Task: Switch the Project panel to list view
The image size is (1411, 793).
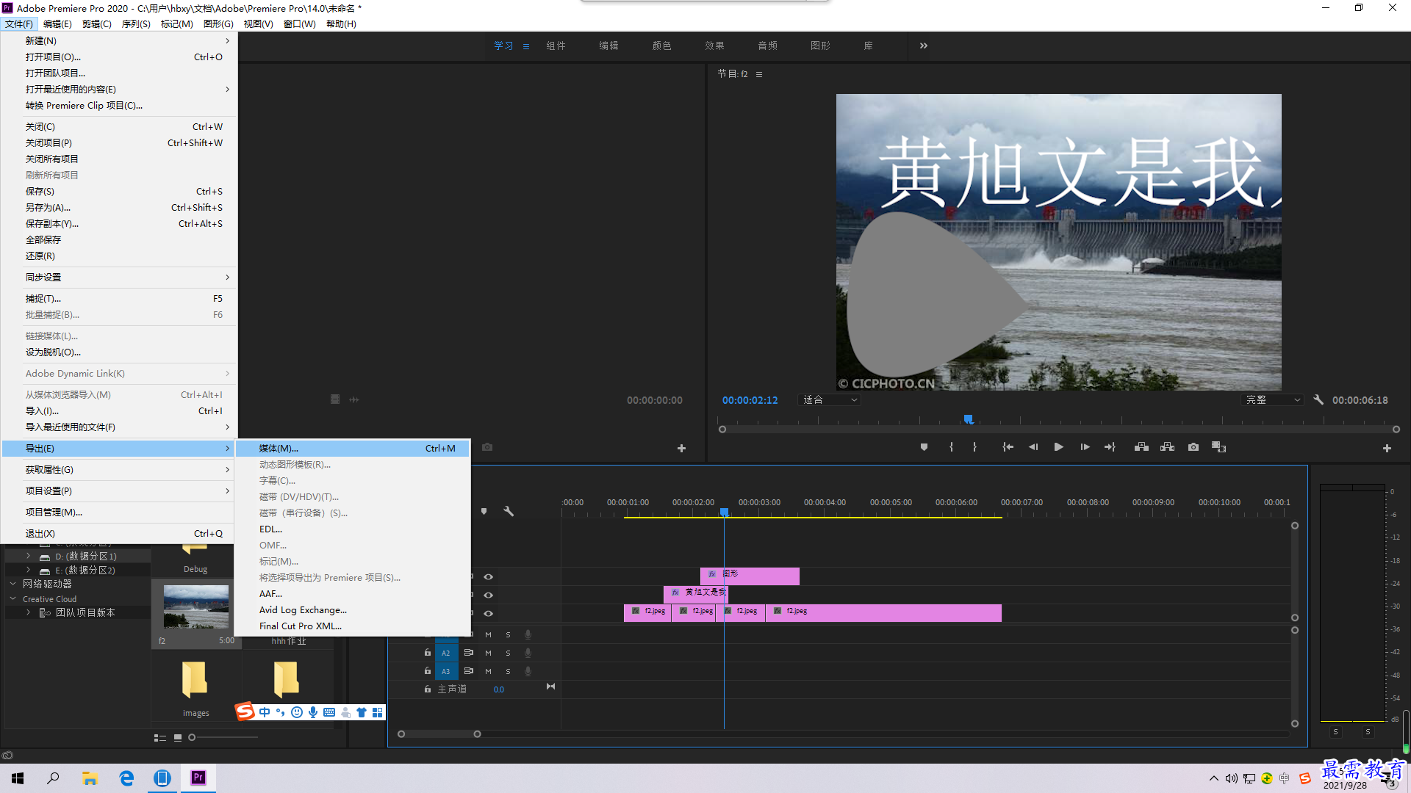Action: point(159,738)
